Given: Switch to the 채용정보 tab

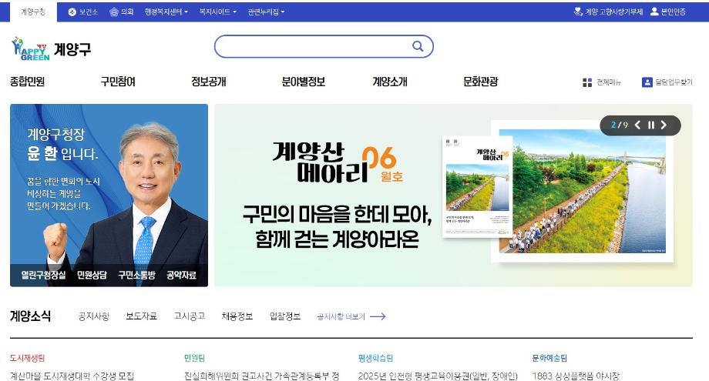Looking at the screenshot, I should pyautogui.click(x=237, y=316).
